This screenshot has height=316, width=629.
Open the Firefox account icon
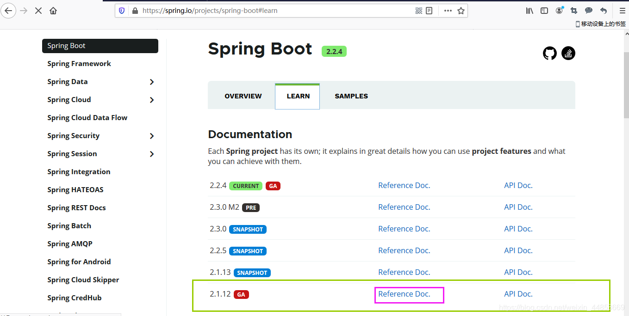coord(560,10)
